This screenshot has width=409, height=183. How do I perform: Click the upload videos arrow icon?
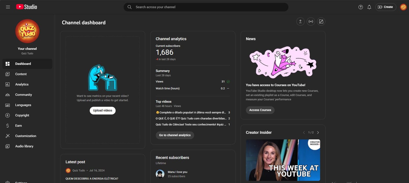pos(300,22)
